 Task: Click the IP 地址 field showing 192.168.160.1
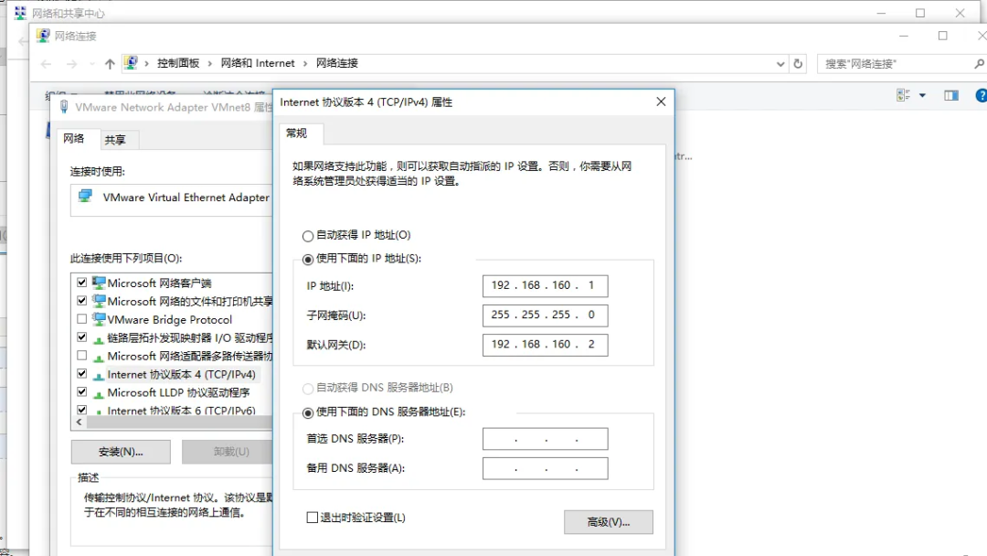click(545, 286)
